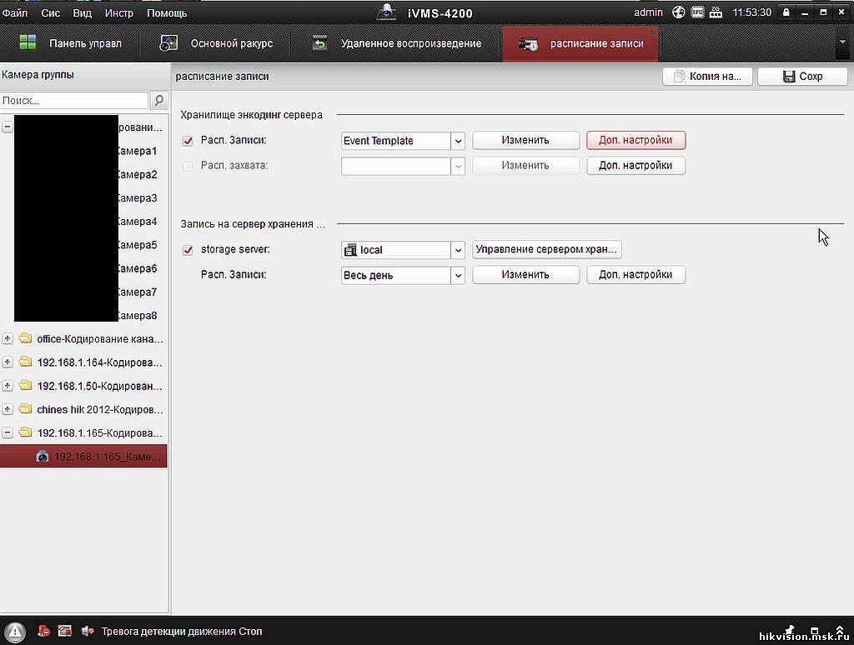Click highlighted Доп. настройки for Event Template

(x=635, y=141)
